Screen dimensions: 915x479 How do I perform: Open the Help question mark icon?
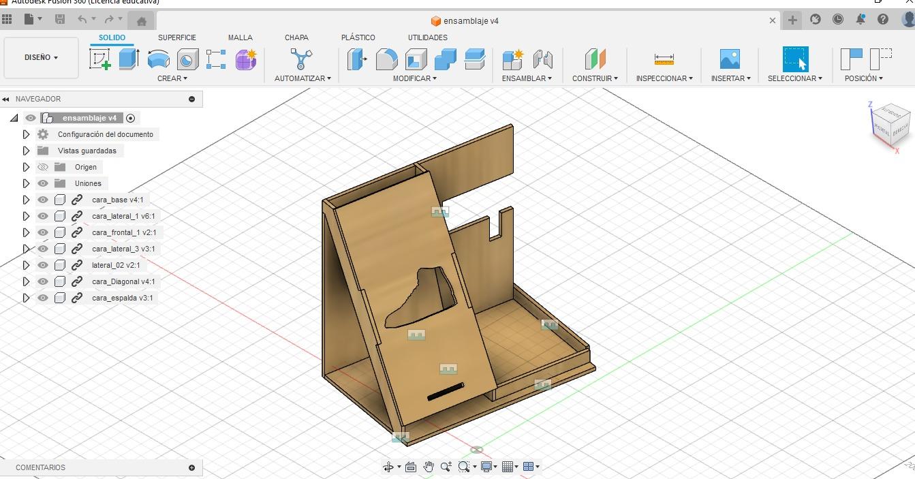[x=883, y=20]
